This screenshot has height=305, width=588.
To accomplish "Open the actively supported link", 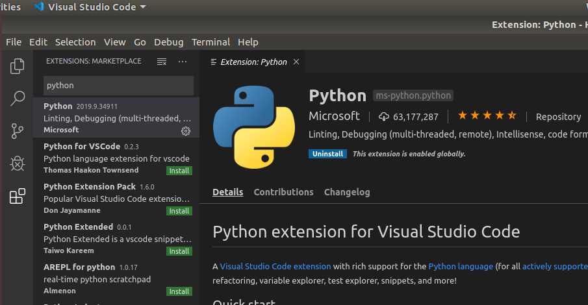I will coord(555,267).
